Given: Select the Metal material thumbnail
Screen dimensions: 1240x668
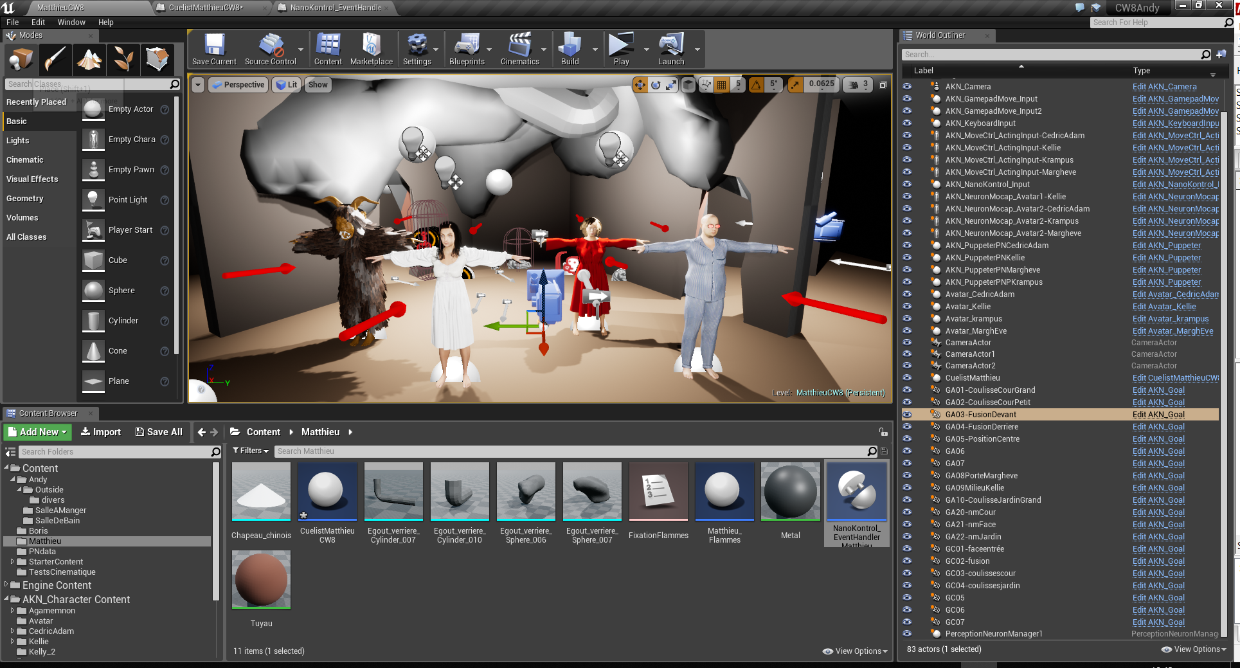Looking at the screenshot, I should 790,491.
